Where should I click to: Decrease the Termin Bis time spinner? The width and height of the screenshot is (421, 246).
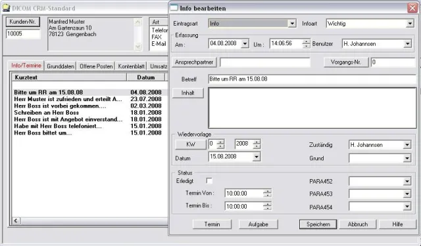[x=268, y=208]
